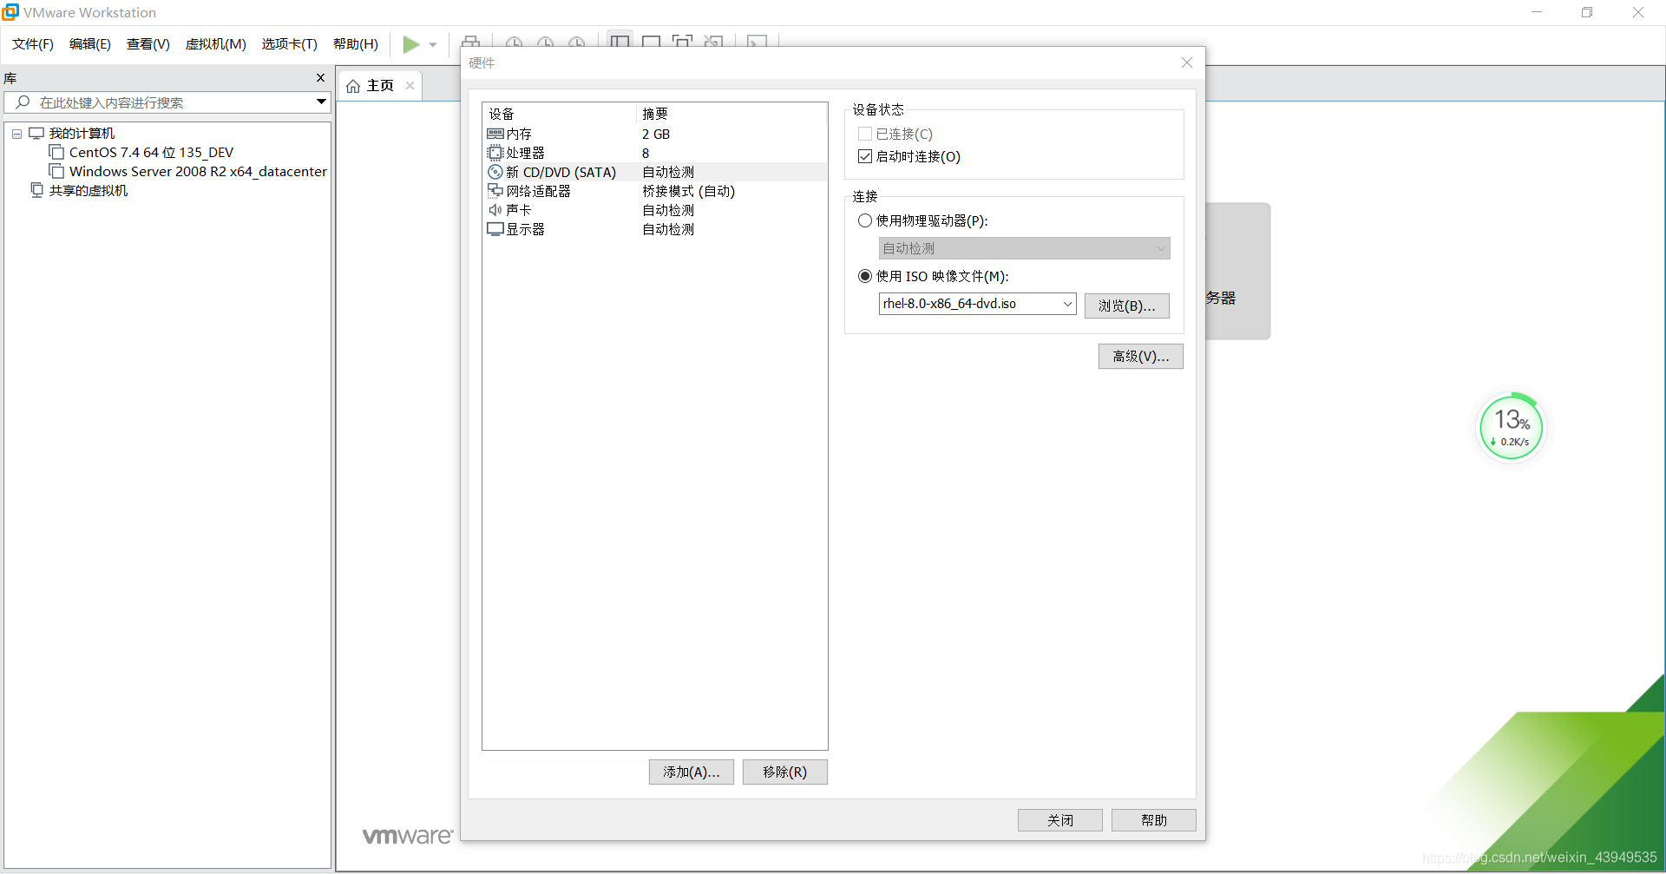Screen dimensions: 1666x874
Task: Close the library panel with its X
Action: tap(320, 78)
